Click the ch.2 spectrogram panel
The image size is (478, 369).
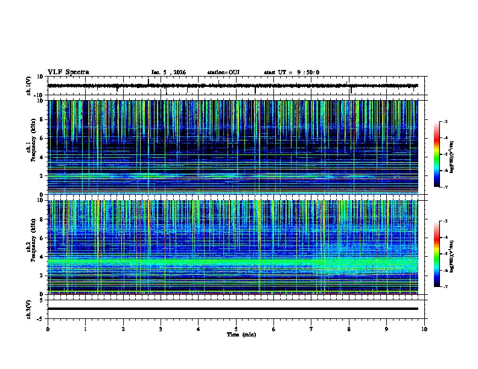[232, 247]
